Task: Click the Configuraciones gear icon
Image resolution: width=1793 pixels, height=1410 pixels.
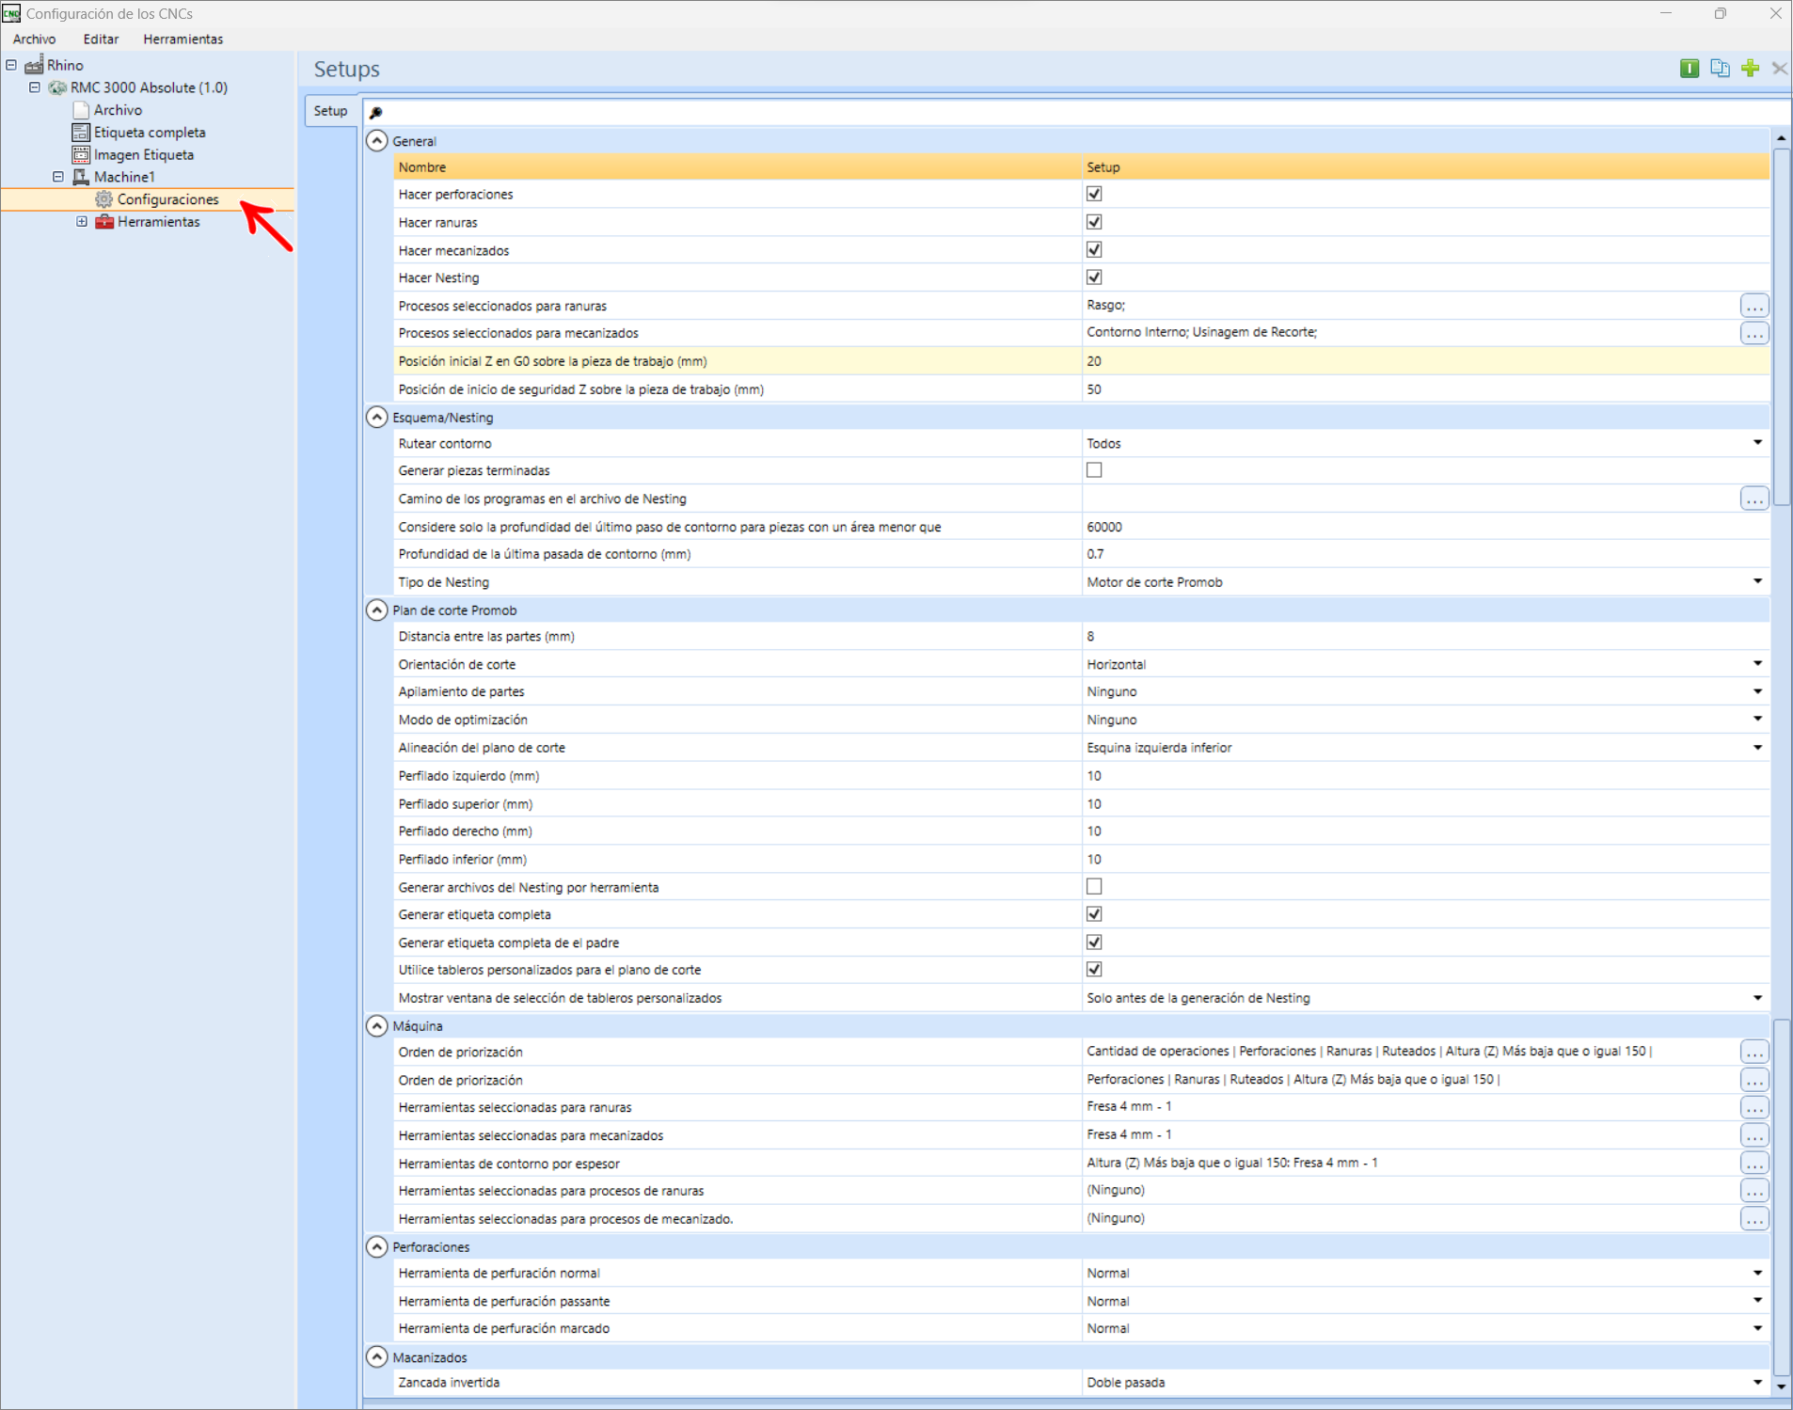Action: point(103,199)
